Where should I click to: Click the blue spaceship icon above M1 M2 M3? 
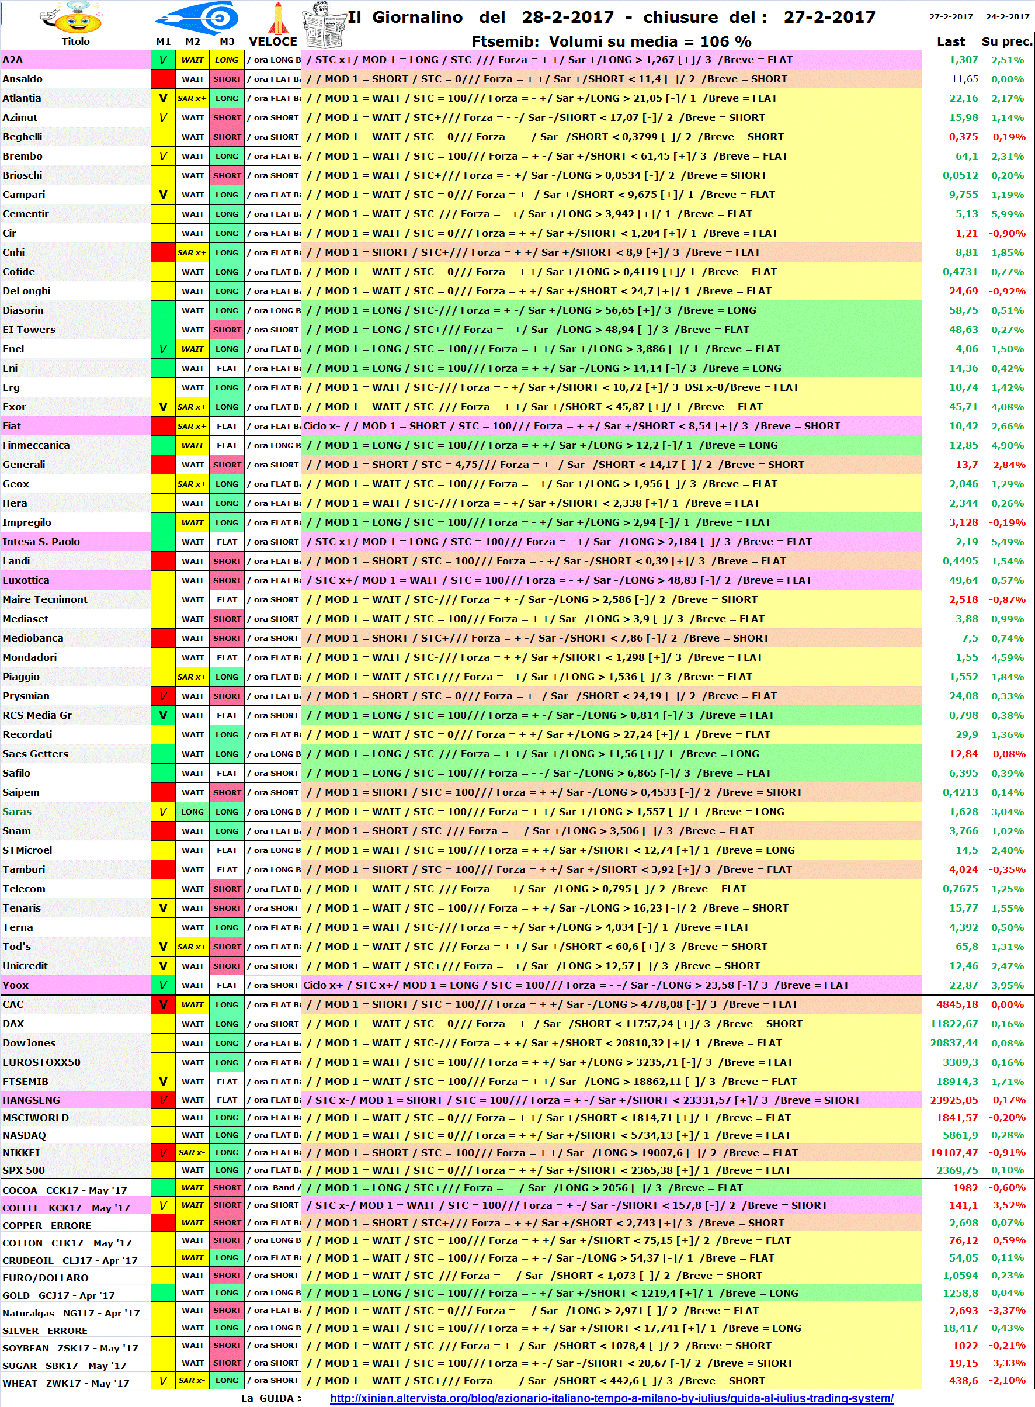pos(198,18)
